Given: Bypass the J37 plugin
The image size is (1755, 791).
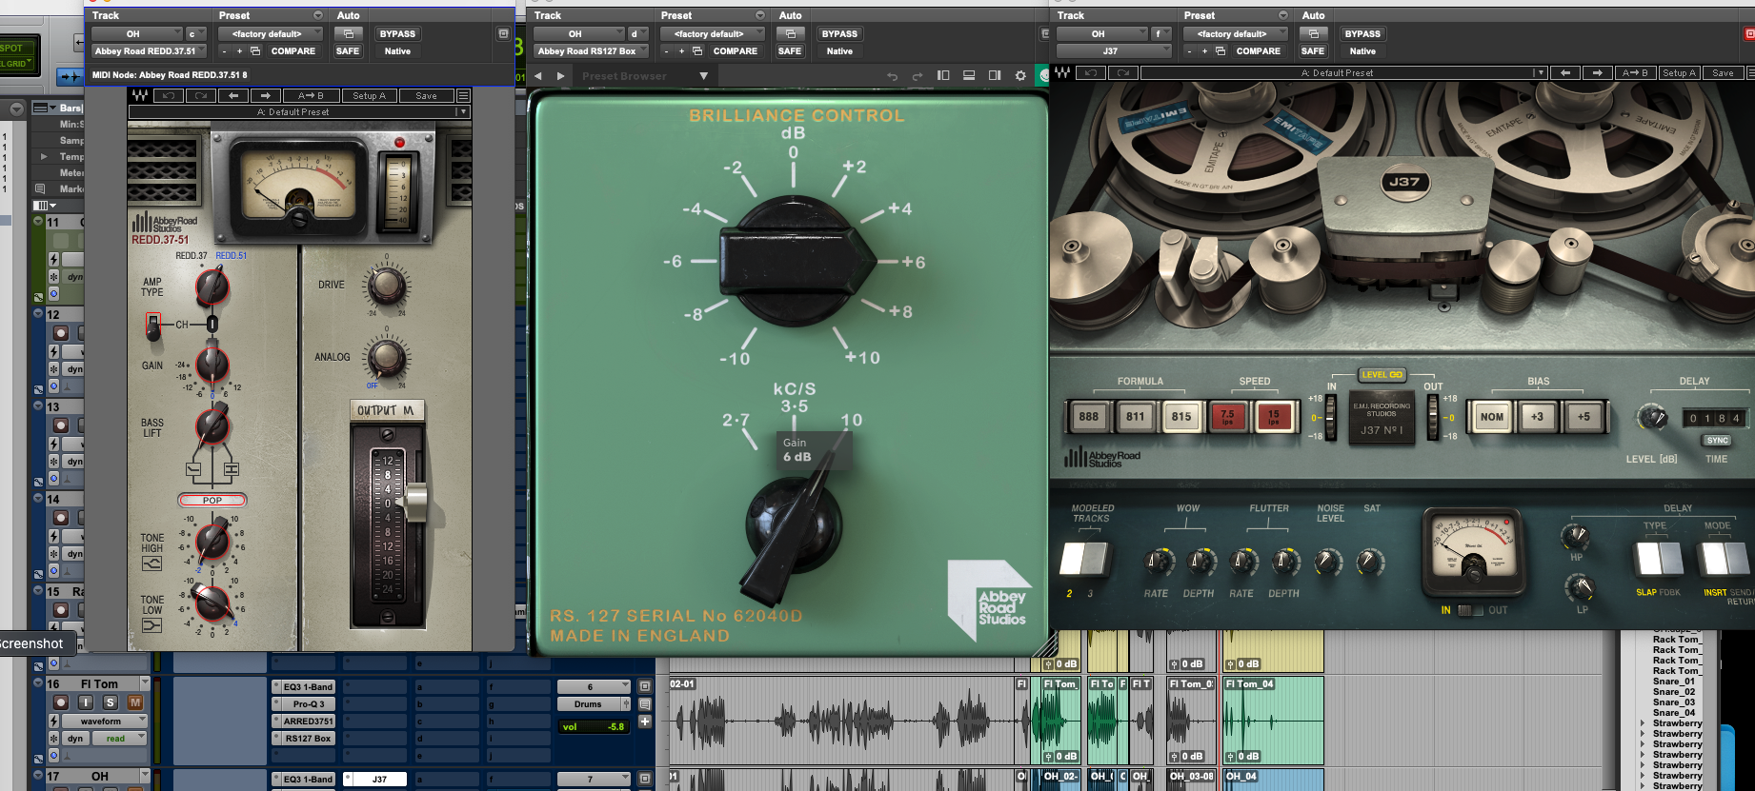Looking at the screenshot, I should [1362, 33].
